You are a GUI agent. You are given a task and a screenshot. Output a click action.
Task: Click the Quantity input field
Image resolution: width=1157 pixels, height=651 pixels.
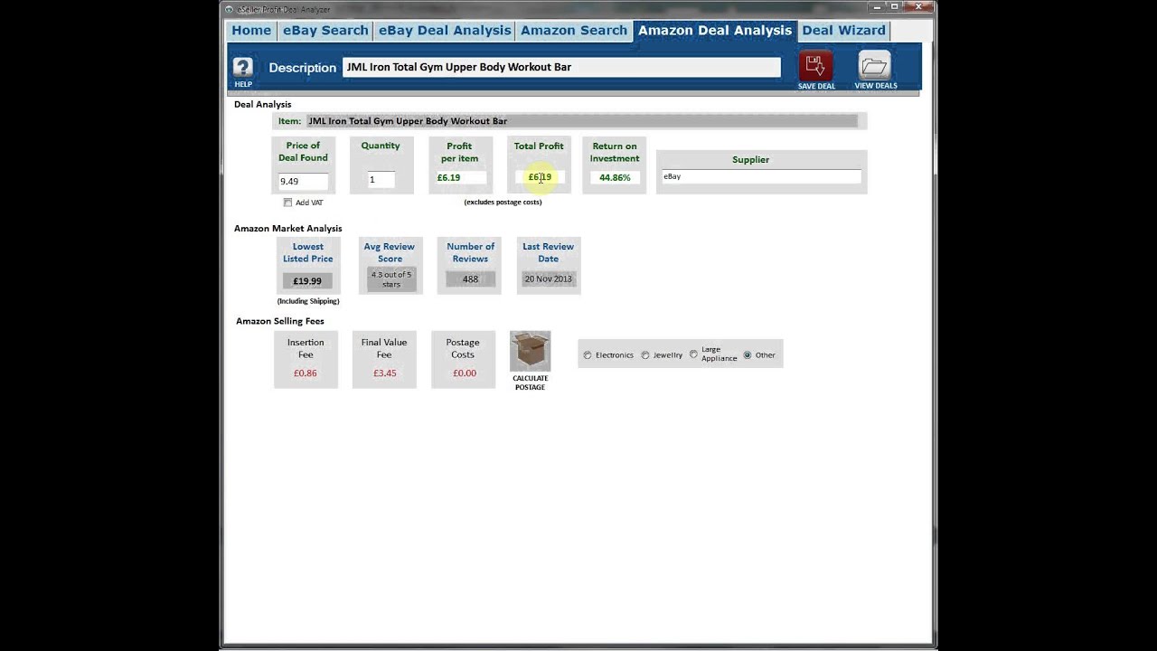click(381, 180)
